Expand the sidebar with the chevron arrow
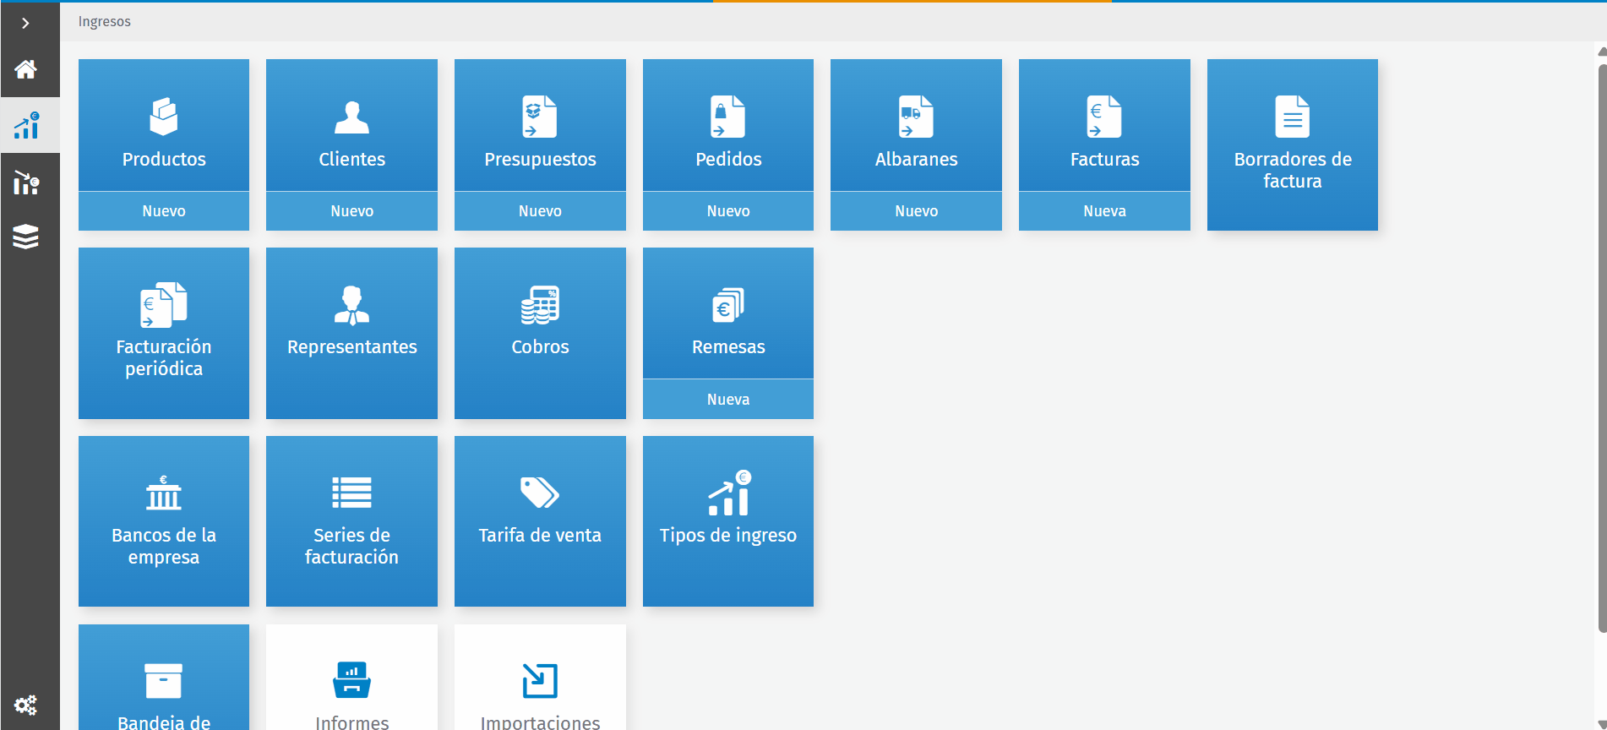This screenshot has height=730, width=1607. click(25, 23)
